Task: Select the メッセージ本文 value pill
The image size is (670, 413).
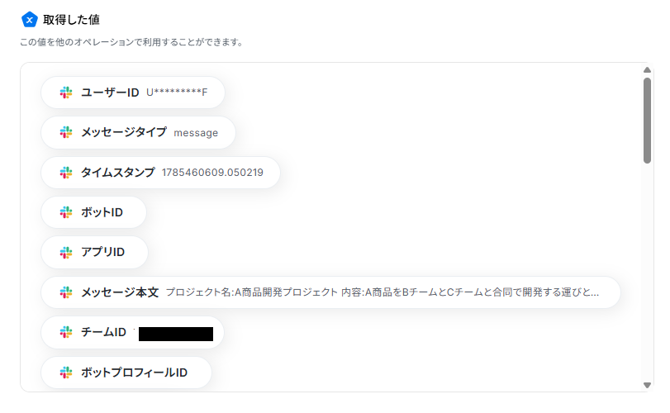Action: click(330, 292)
